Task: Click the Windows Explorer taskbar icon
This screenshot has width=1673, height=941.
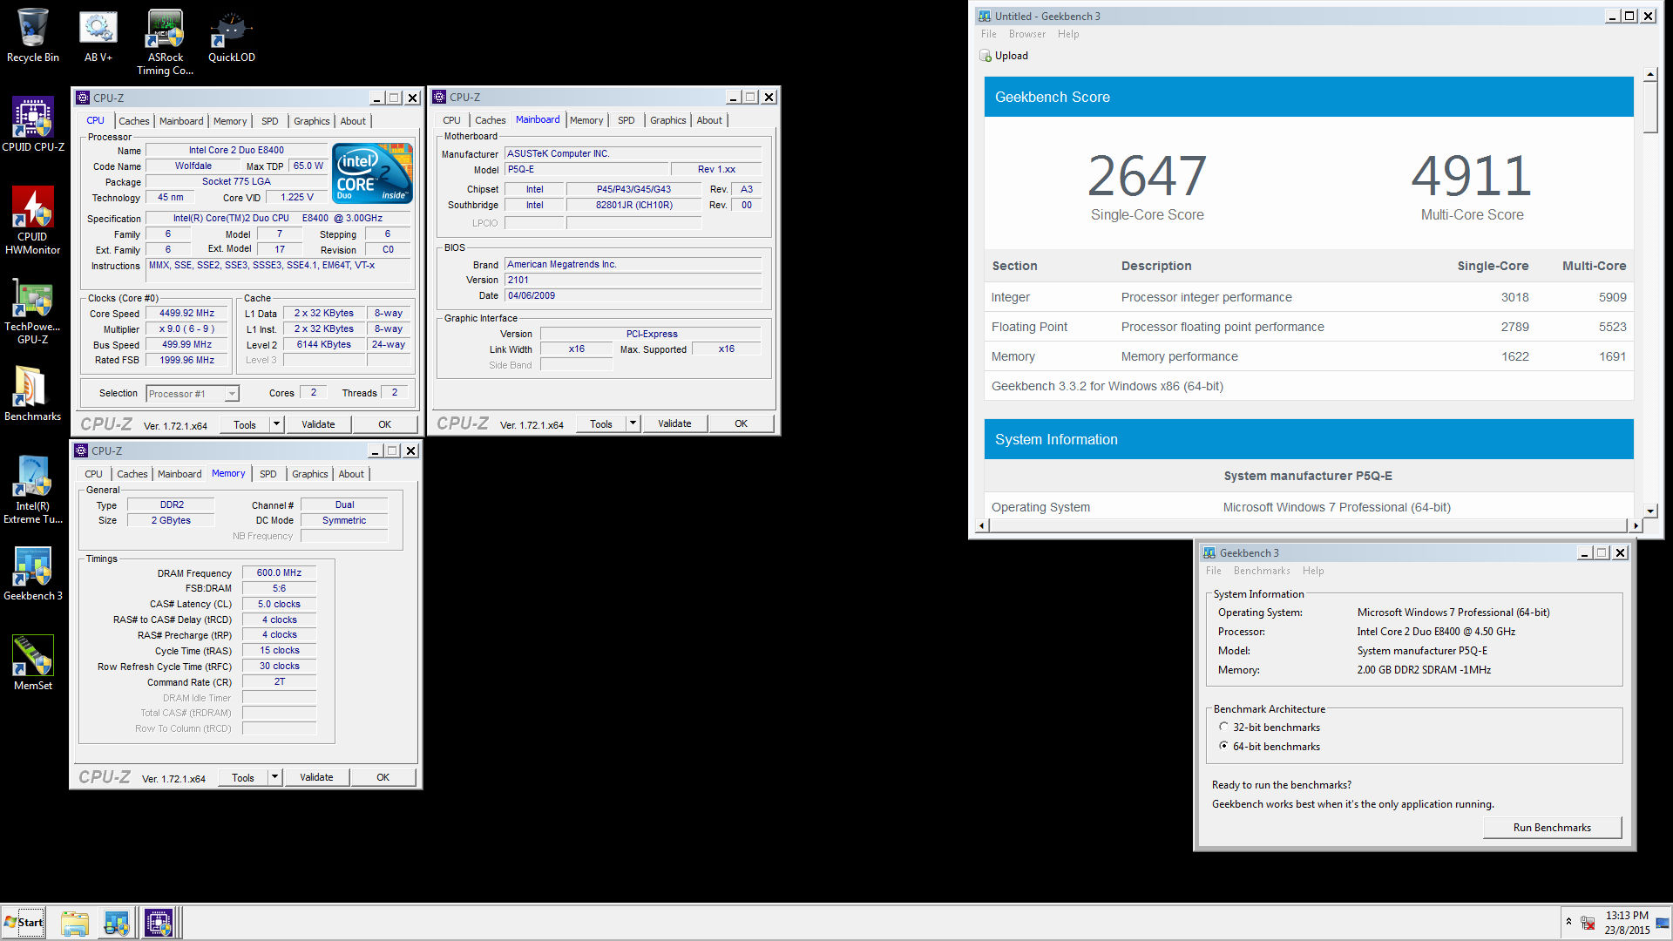Action: (75, 923)
